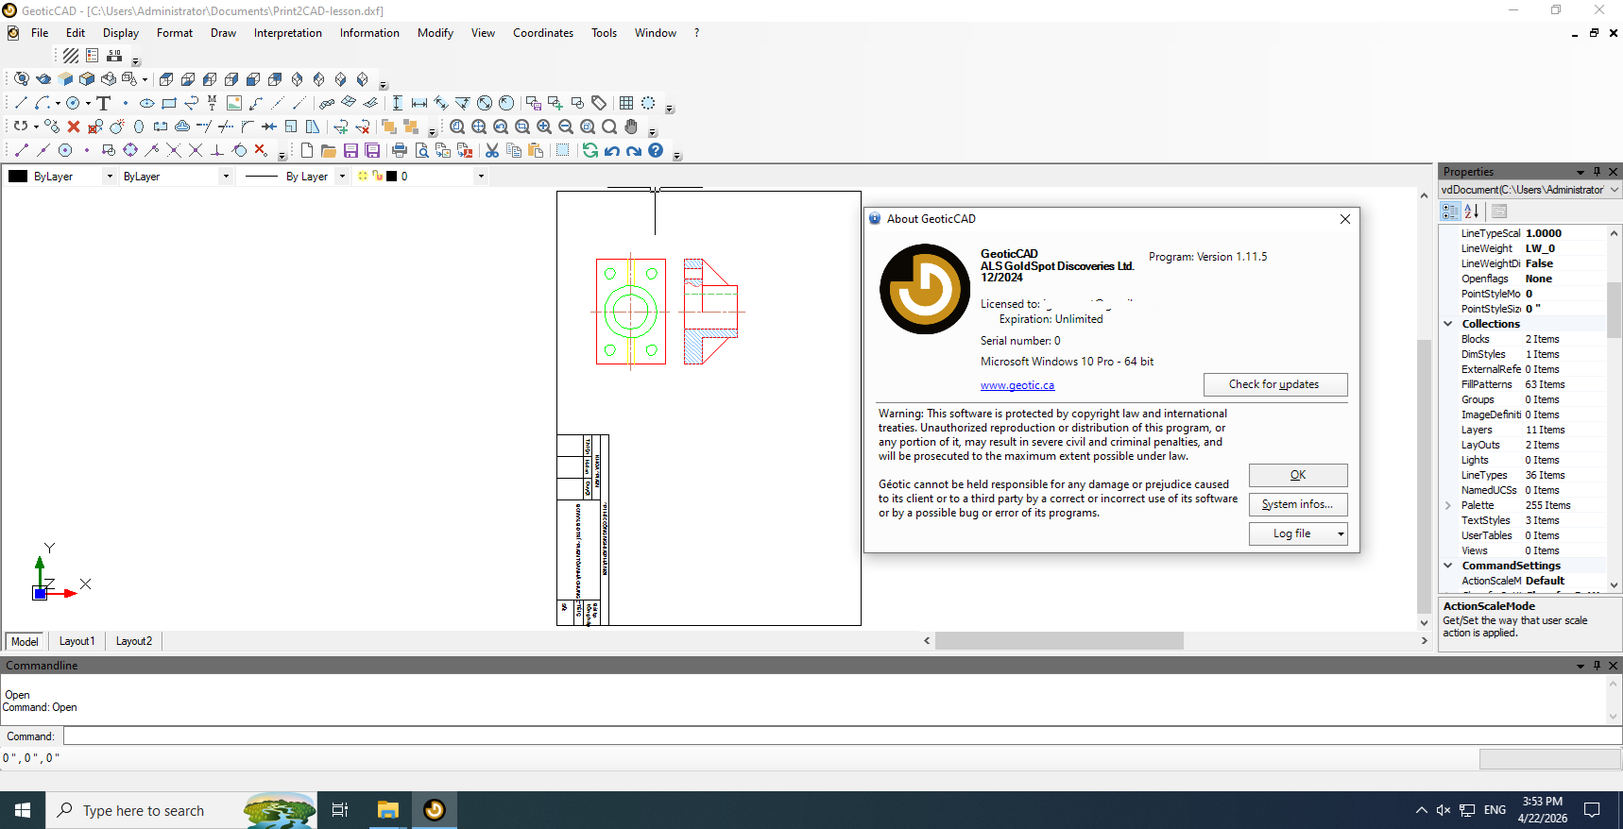Click the Print Preview icon
1623x829 pixels.
tap(421, 150)
